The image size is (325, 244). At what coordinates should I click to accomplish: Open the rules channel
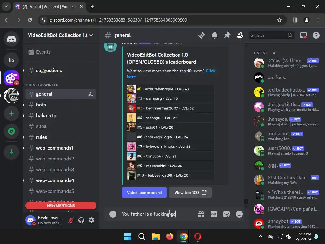(60, 137)
